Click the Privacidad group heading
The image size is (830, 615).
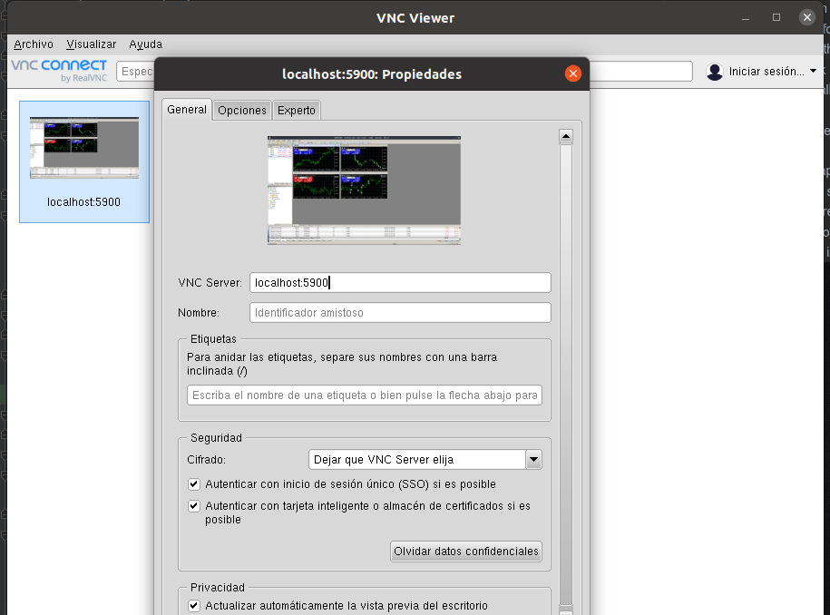click(x=218, y=588)
